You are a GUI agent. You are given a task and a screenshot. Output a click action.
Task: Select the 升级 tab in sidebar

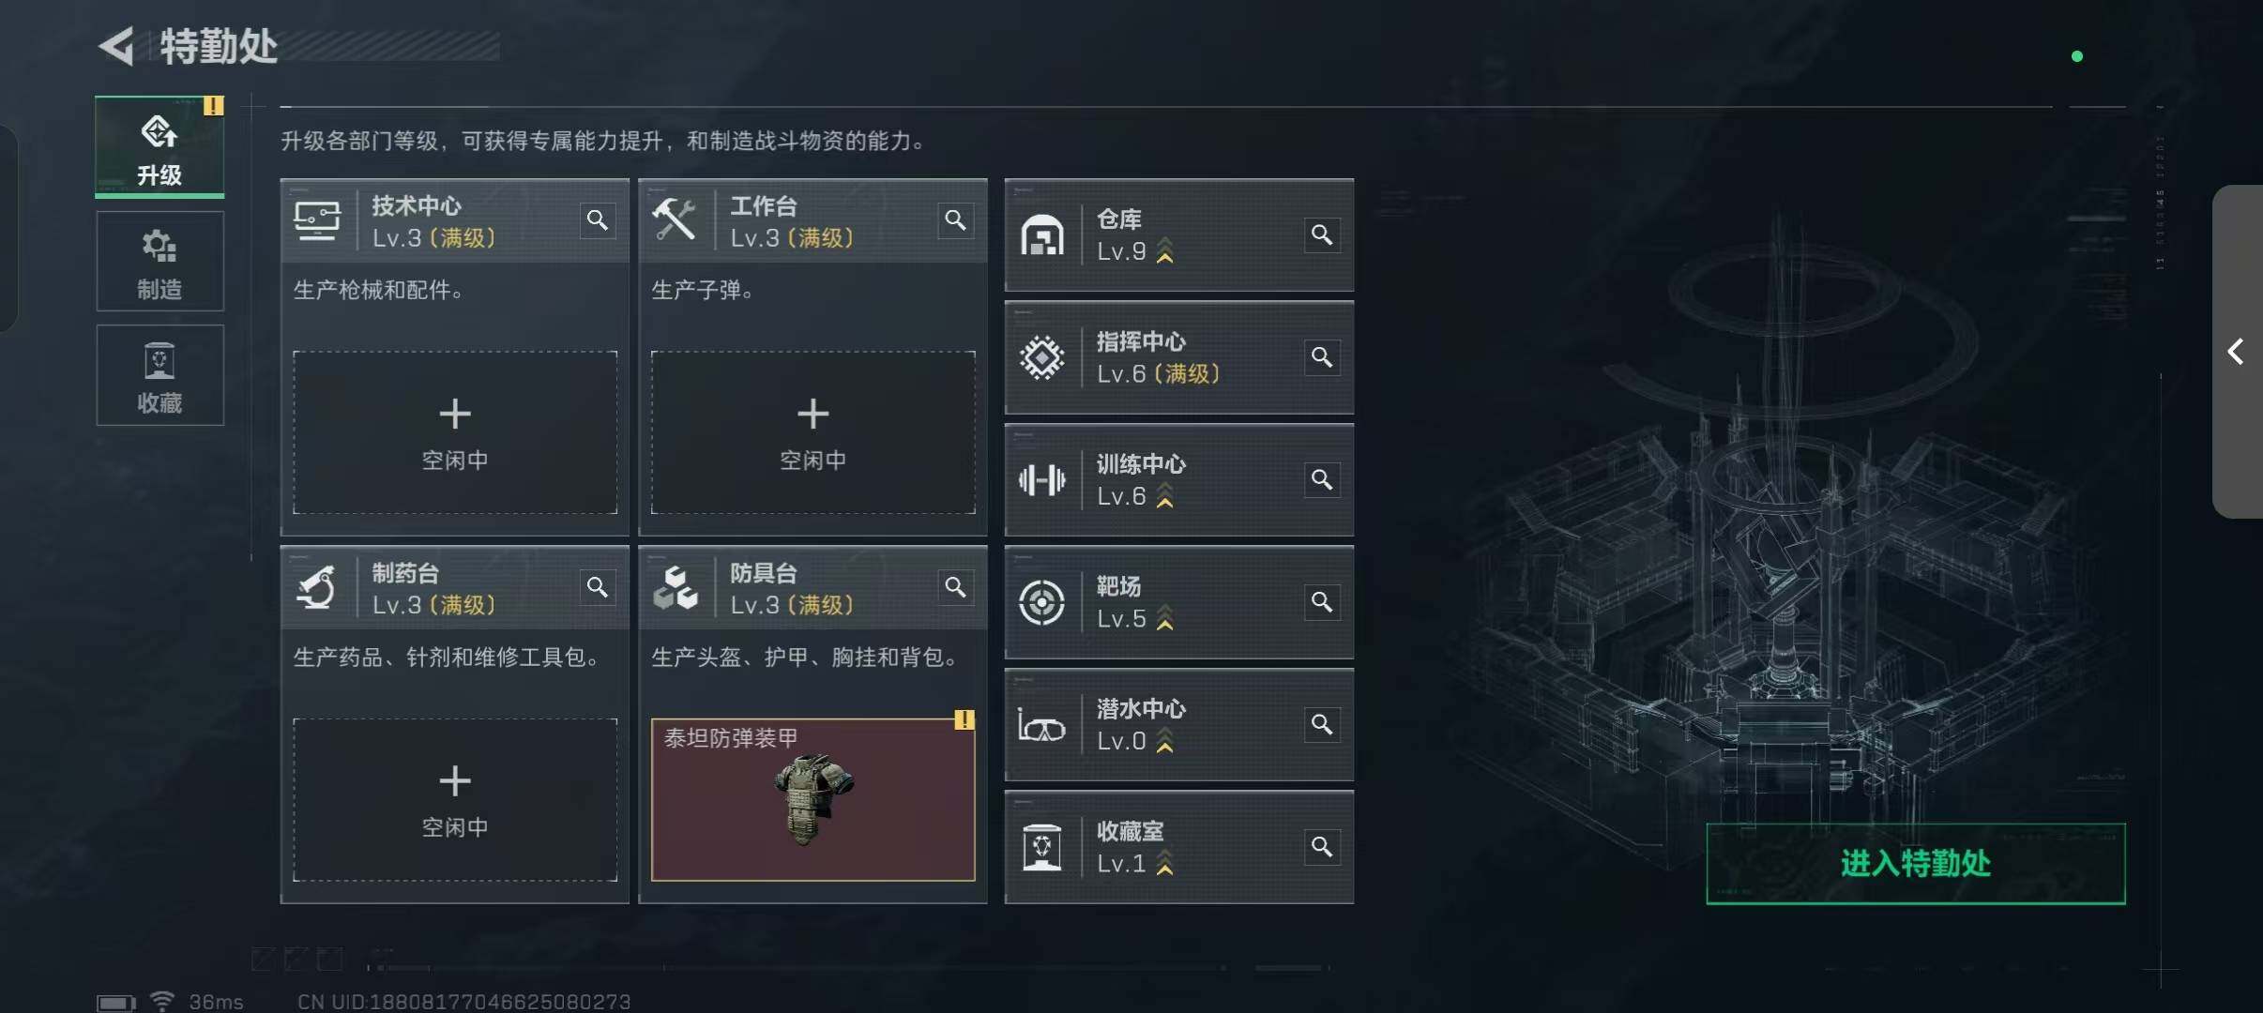pyautogui.click(x=159, y=147)
